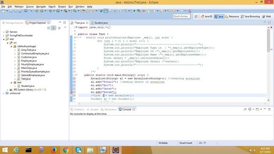The width and height of the screenshot is (274, 154).
Task: Click the editor horizontal scrollbar
Action: point(172,104)
